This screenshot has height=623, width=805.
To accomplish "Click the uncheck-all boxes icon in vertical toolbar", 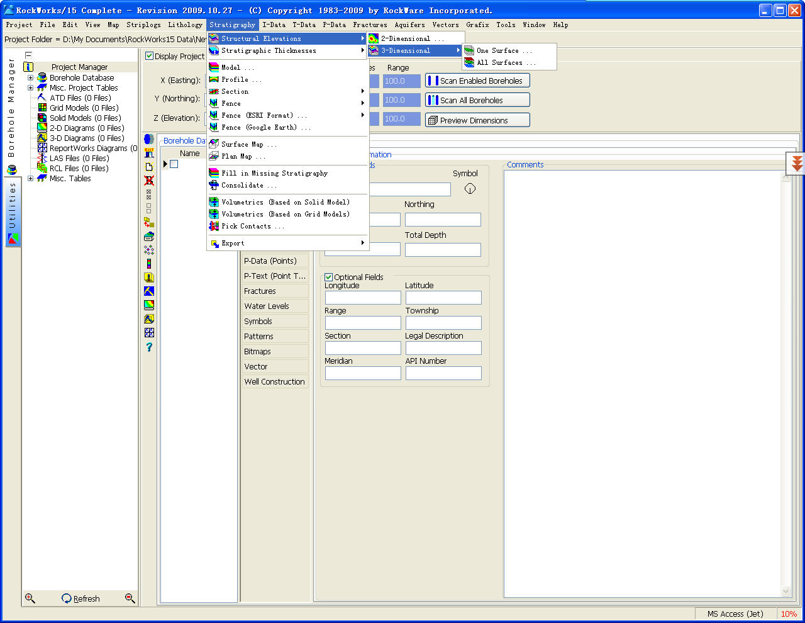I will 149,208.
